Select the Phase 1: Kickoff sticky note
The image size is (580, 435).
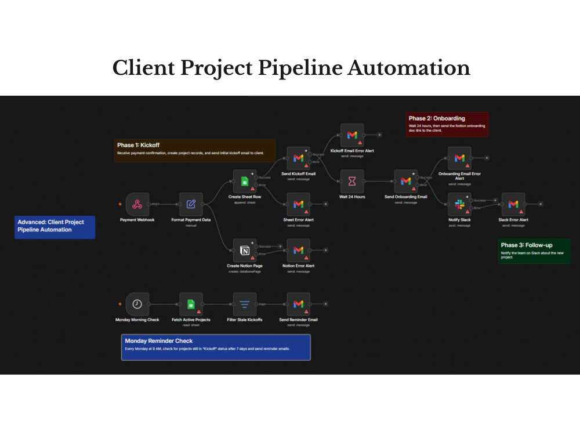[x=194, y=150]
